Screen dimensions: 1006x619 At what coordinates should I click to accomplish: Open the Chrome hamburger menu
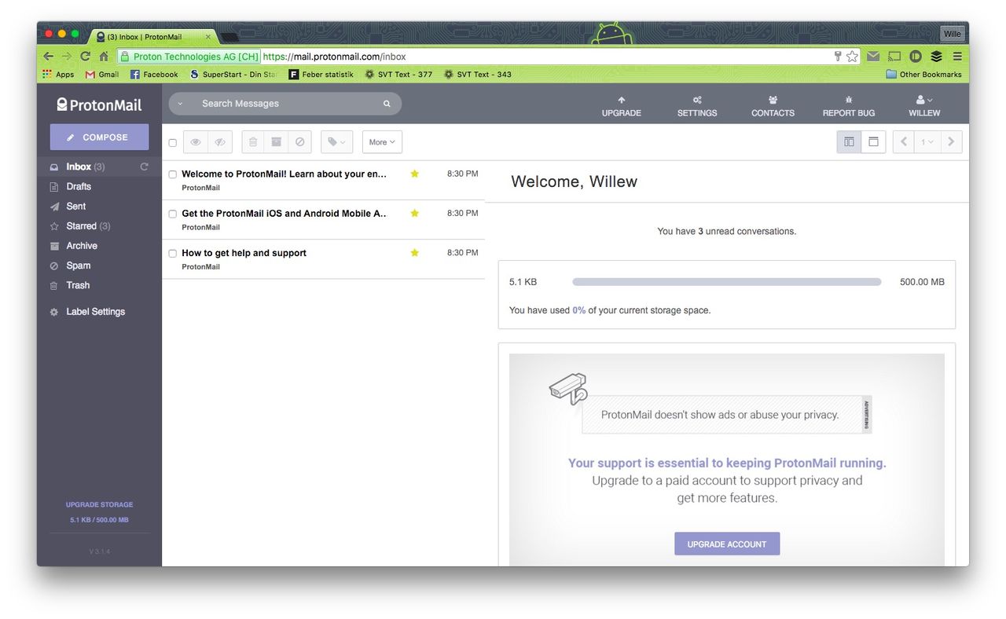[957, 57]
